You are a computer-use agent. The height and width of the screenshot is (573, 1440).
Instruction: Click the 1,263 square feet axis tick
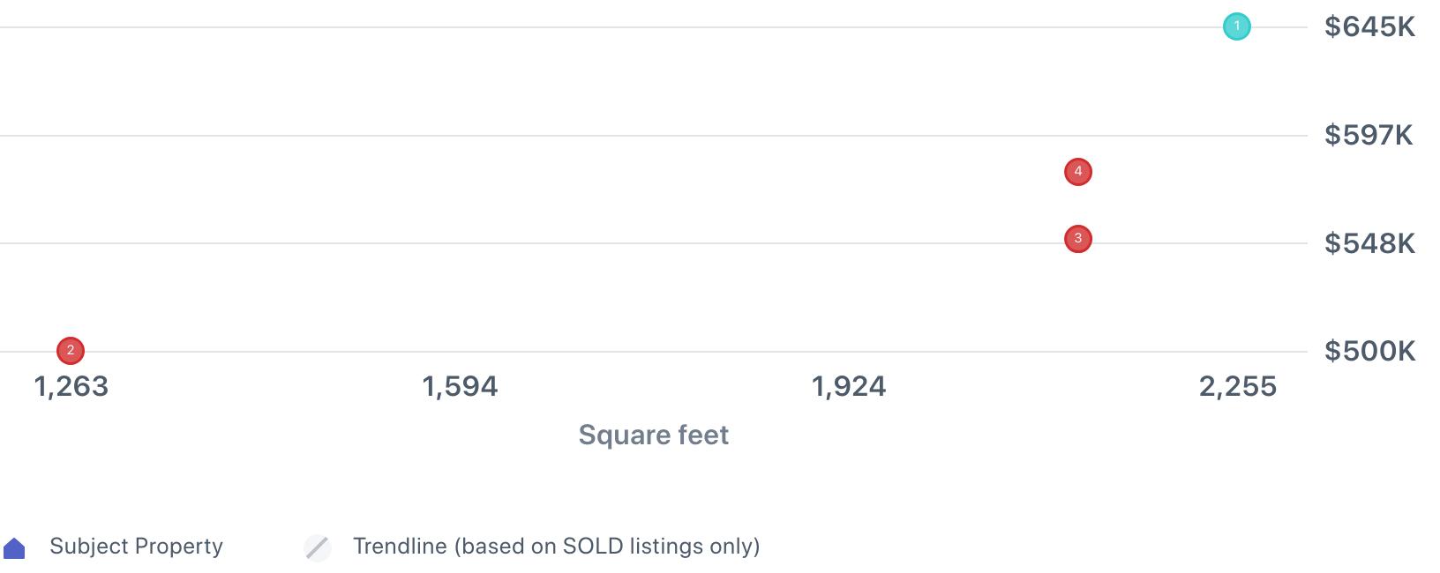tap(71, 386)
